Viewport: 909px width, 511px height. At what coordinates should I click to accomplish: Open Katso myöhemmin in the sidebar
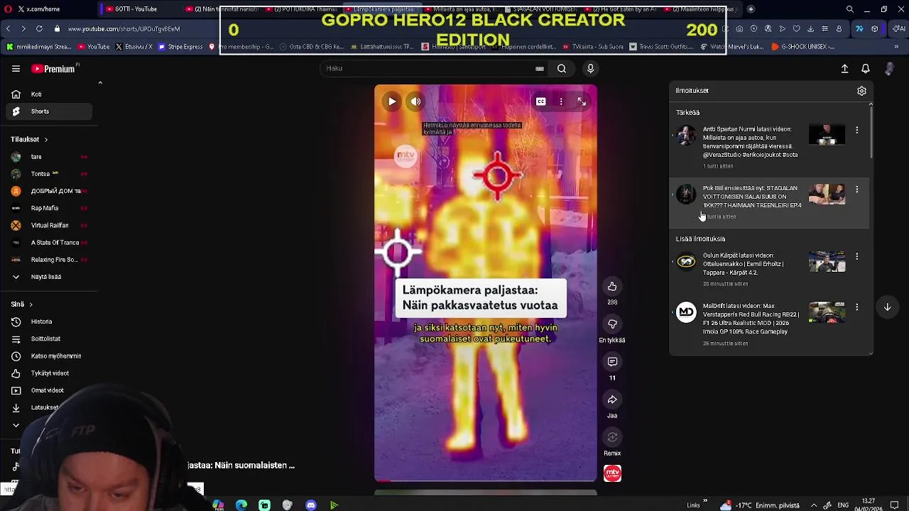(48, 356)
